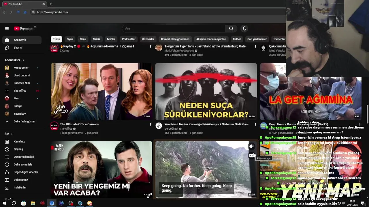Open File Explorer from taskbar
369x207 pixels.
33,203
